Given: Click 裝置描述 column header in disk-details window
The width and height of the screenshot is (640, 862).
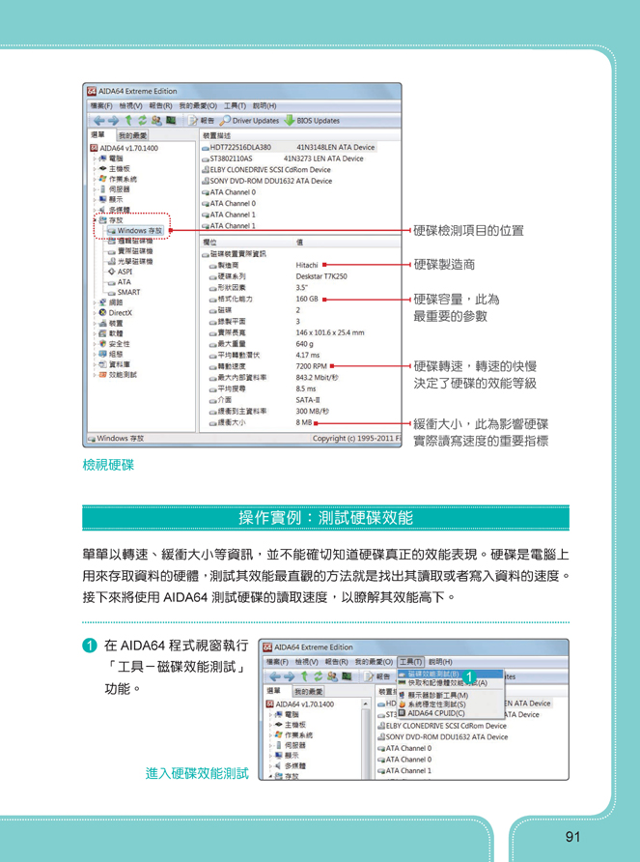Looking at the screenshot, I should pos(216,135).
